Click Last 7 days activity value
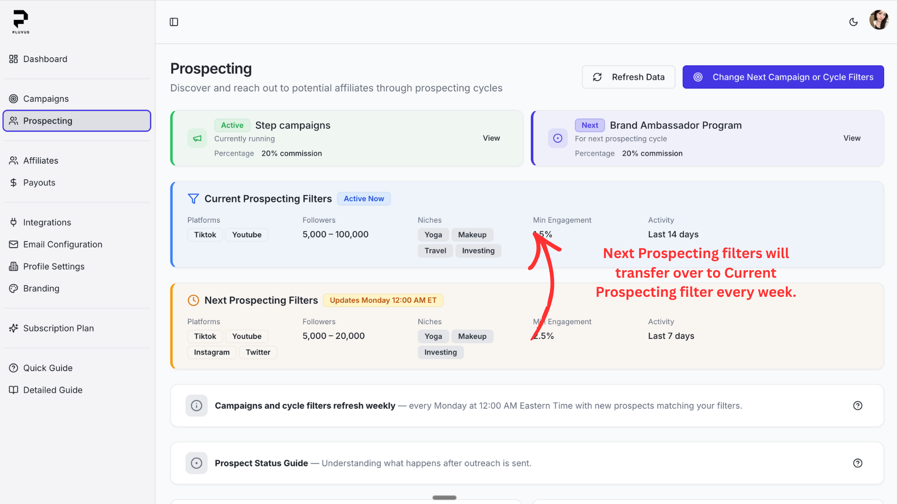The image size is (897, 504). pos(671,336)
